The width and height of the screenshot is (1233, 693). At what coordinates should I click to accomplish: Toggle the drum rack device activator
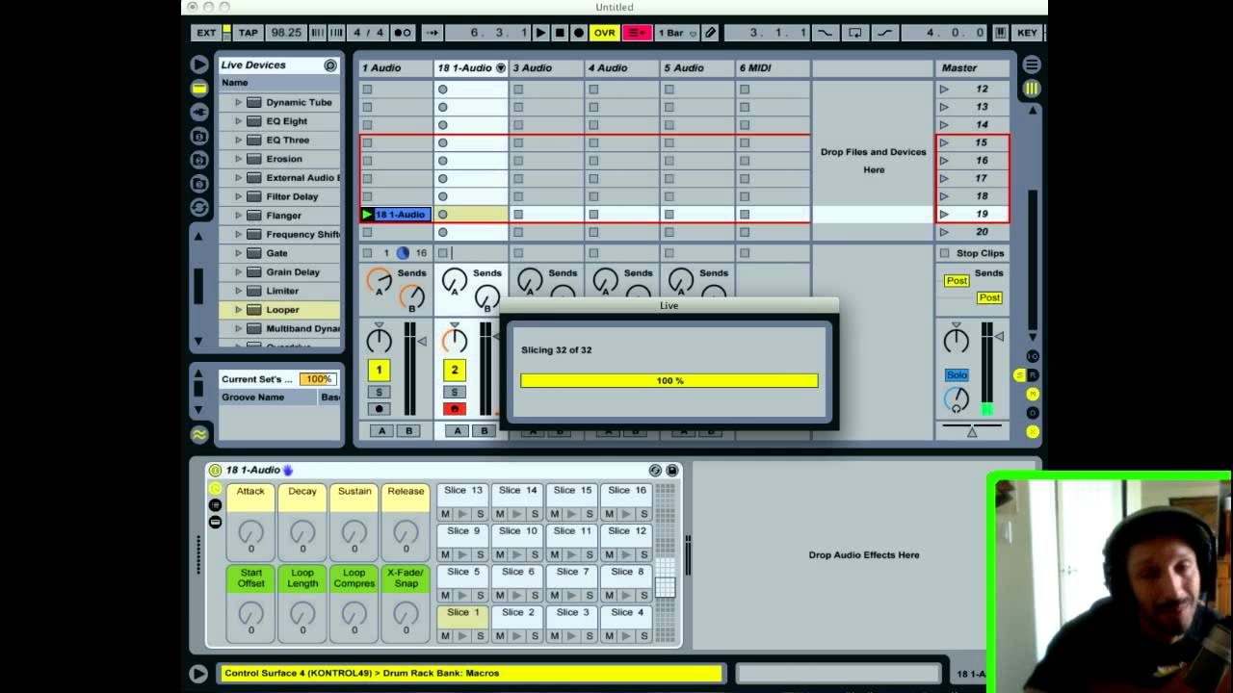click(215, 470)
